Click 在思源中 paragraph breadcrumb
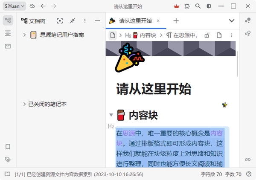The height and width of the screenshot is (180, 256). point(182,35)
